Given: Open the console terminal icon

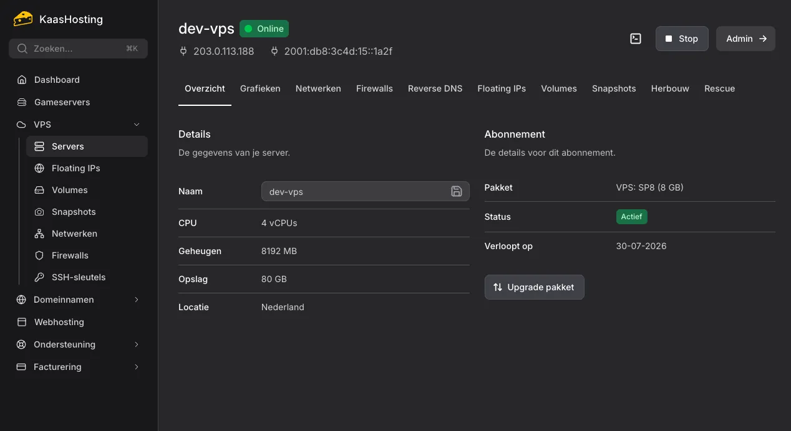Looking at the screenshot, I should [x=636, y=39].
